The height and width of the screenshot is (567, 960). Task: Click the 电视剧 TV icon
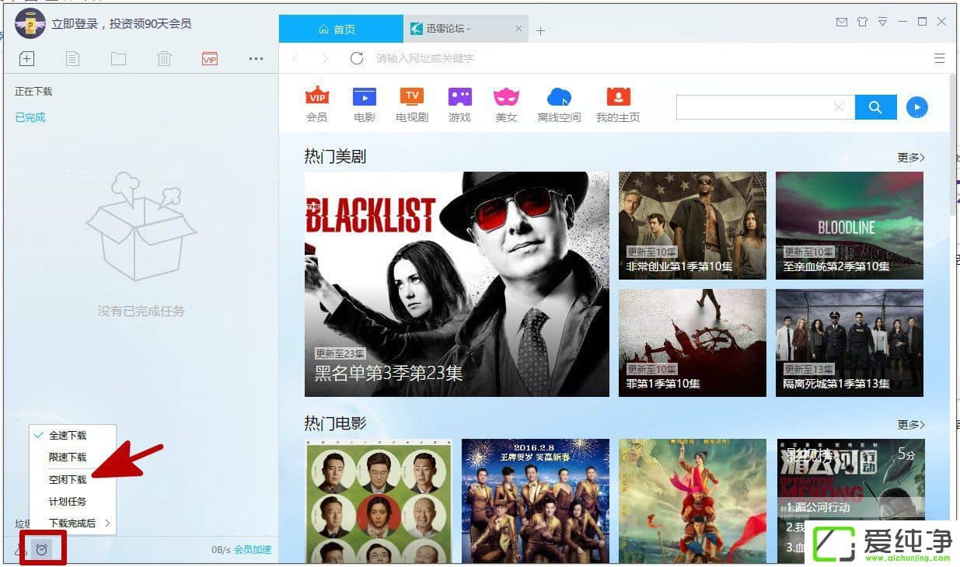point(412,97)
